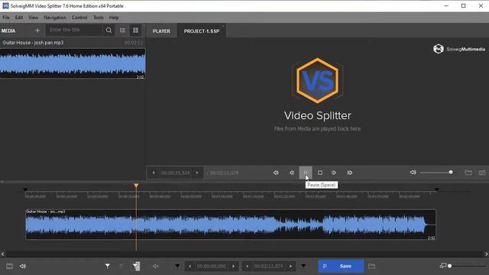Switch to the PLAYER tab

161,31
